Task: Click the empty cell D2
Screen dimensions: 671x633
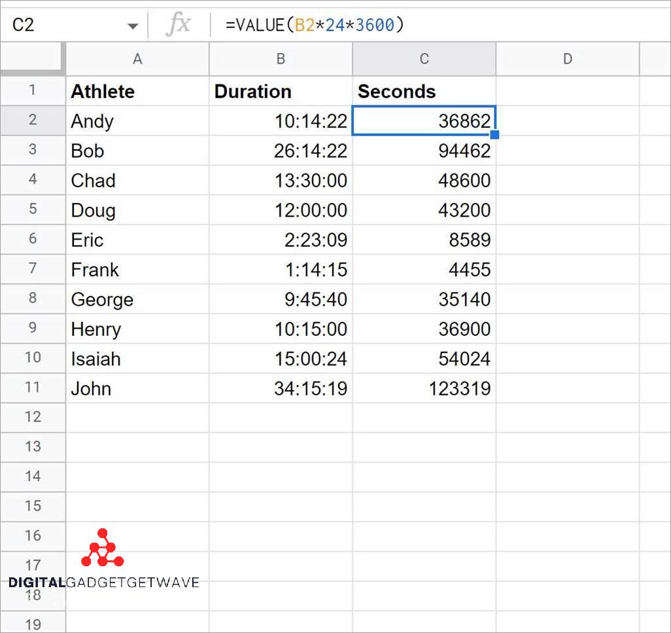Action: point(567,120)
